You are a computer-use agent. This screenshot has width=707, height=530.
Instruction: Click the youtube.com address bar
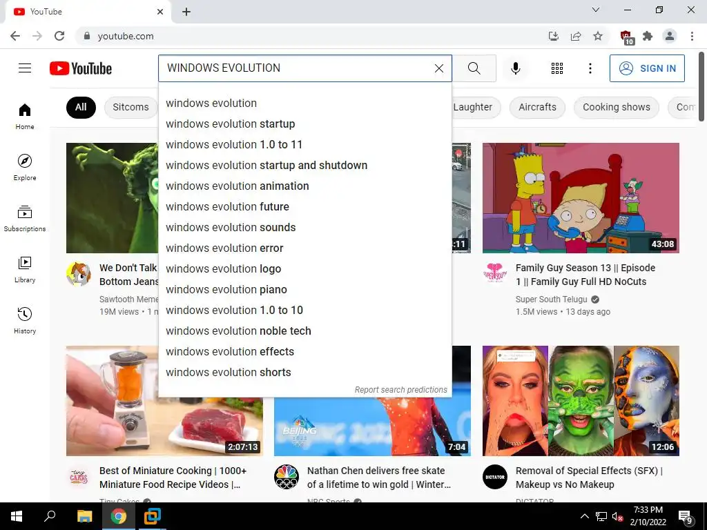click(x=311, y=36)
